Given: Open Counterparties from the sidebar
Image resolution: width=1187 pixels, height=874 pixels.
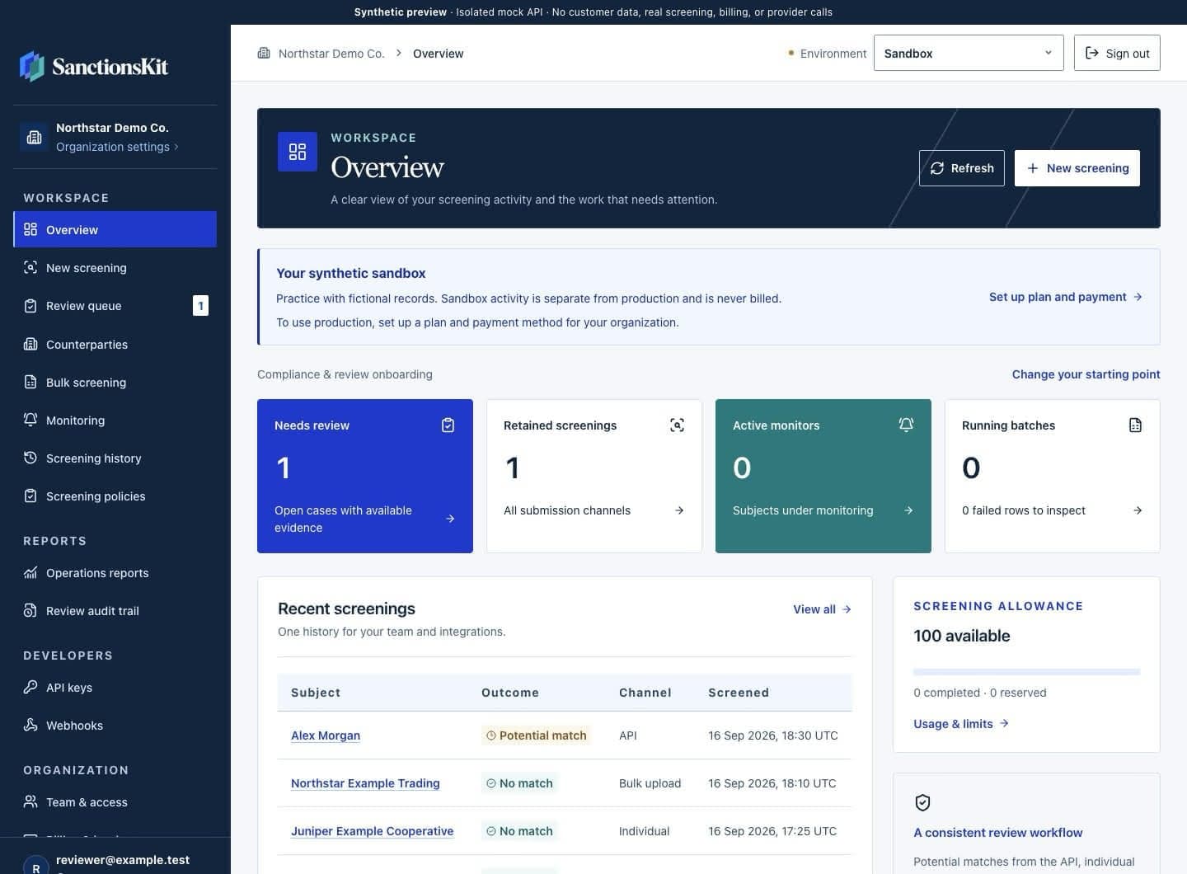Looking at the screenshot, I should [115, 344].
